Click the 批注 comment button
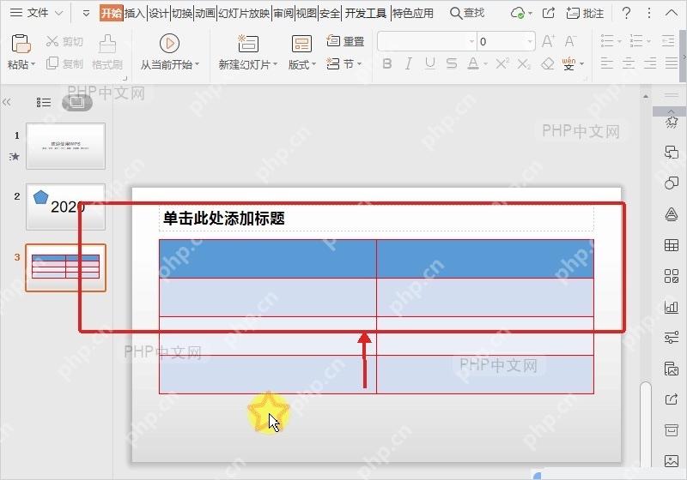687x480 pixels. (x=585, y=13)
